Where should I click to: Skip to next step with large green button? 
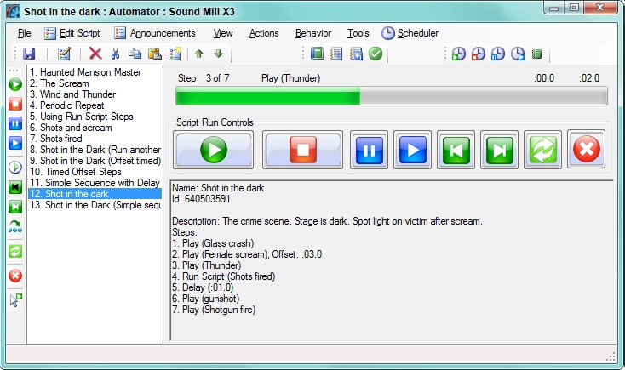pos(500,150)
